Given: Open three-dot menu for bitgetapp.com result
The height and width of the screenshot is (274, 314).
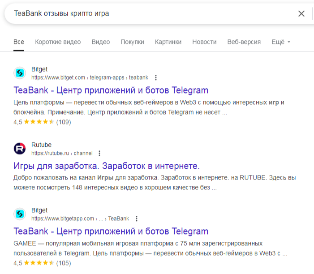Looking at the screenshot, I should (137, 219).
